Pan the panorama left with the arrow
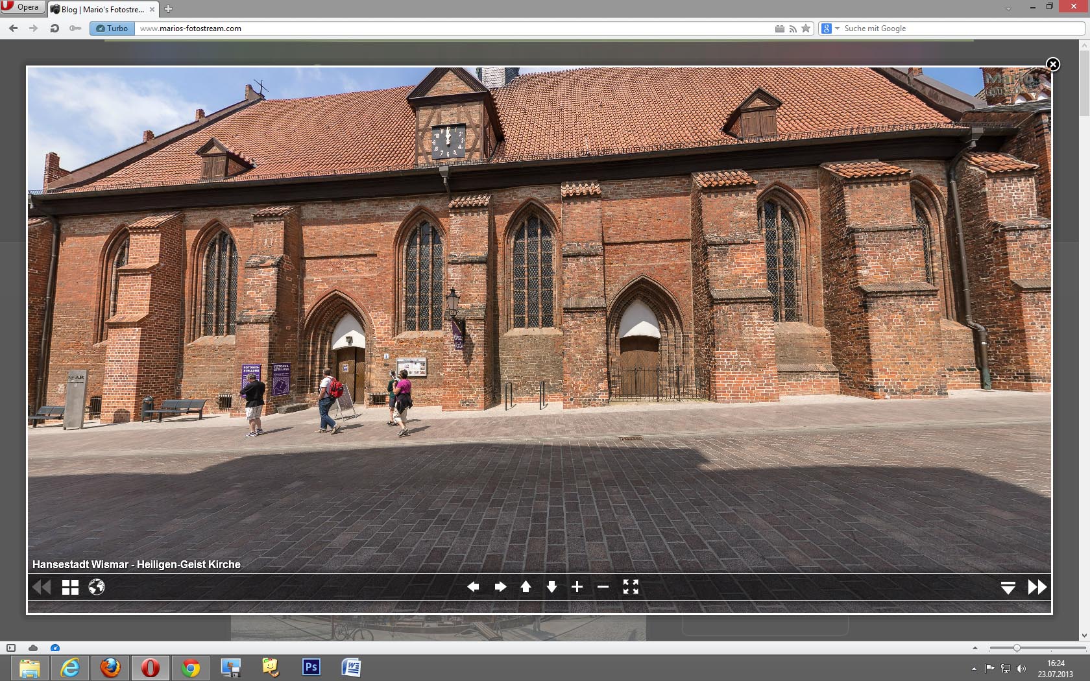Image resolution: width=1090 pixels, height=681 pixels. (473, 587)
